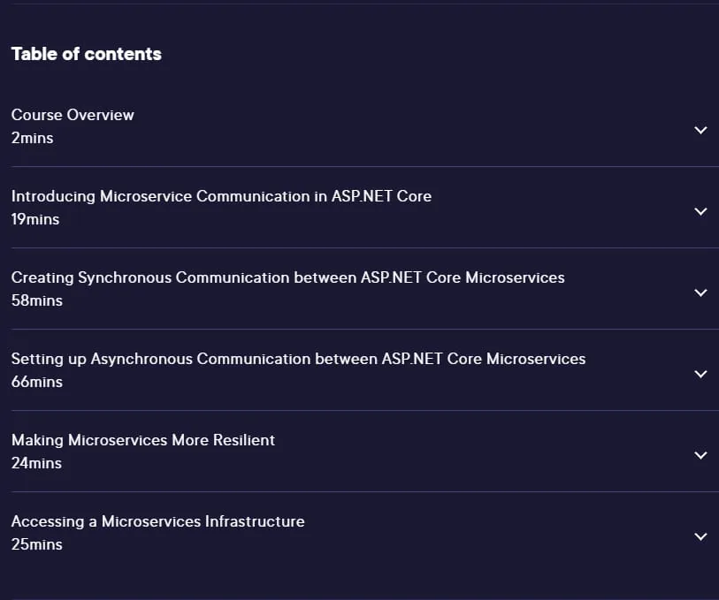Image resolution: width=719 pixels, height=600 pixels.
Task: Expand chevron for Creating Synchronous Communication section
Action: (x=700, y=292)
